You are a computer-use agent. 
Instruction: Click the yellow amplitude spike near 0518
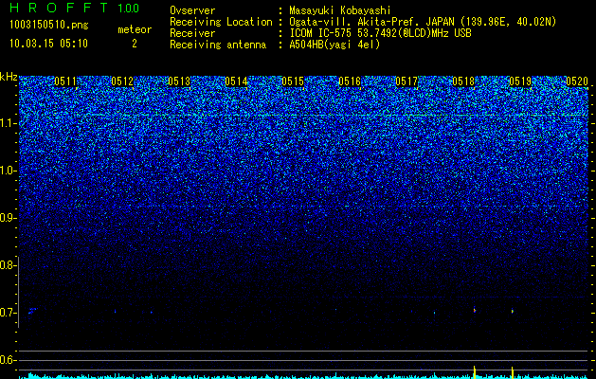(x=475, y=372)
